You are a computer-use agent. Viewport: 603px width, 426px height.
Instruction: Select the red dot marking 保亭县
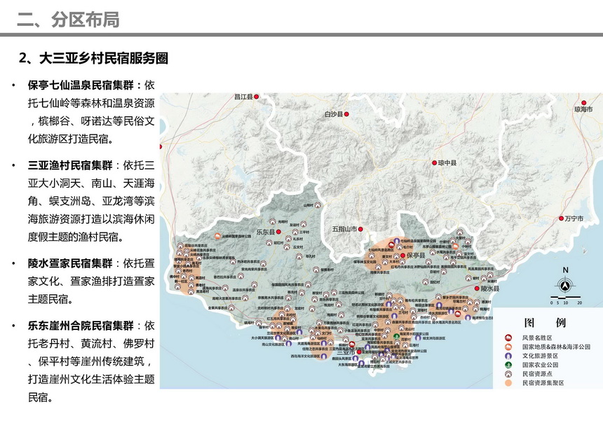pos(402,256)
